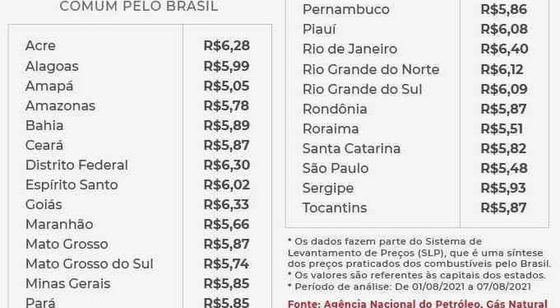Click the Espírito Santo price R$6,02
Viewport: 560px width, 308px height.
226,185
